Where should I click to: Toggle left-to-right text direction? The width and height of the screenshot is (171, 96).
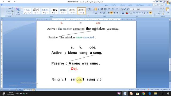[x=96, y=9]
